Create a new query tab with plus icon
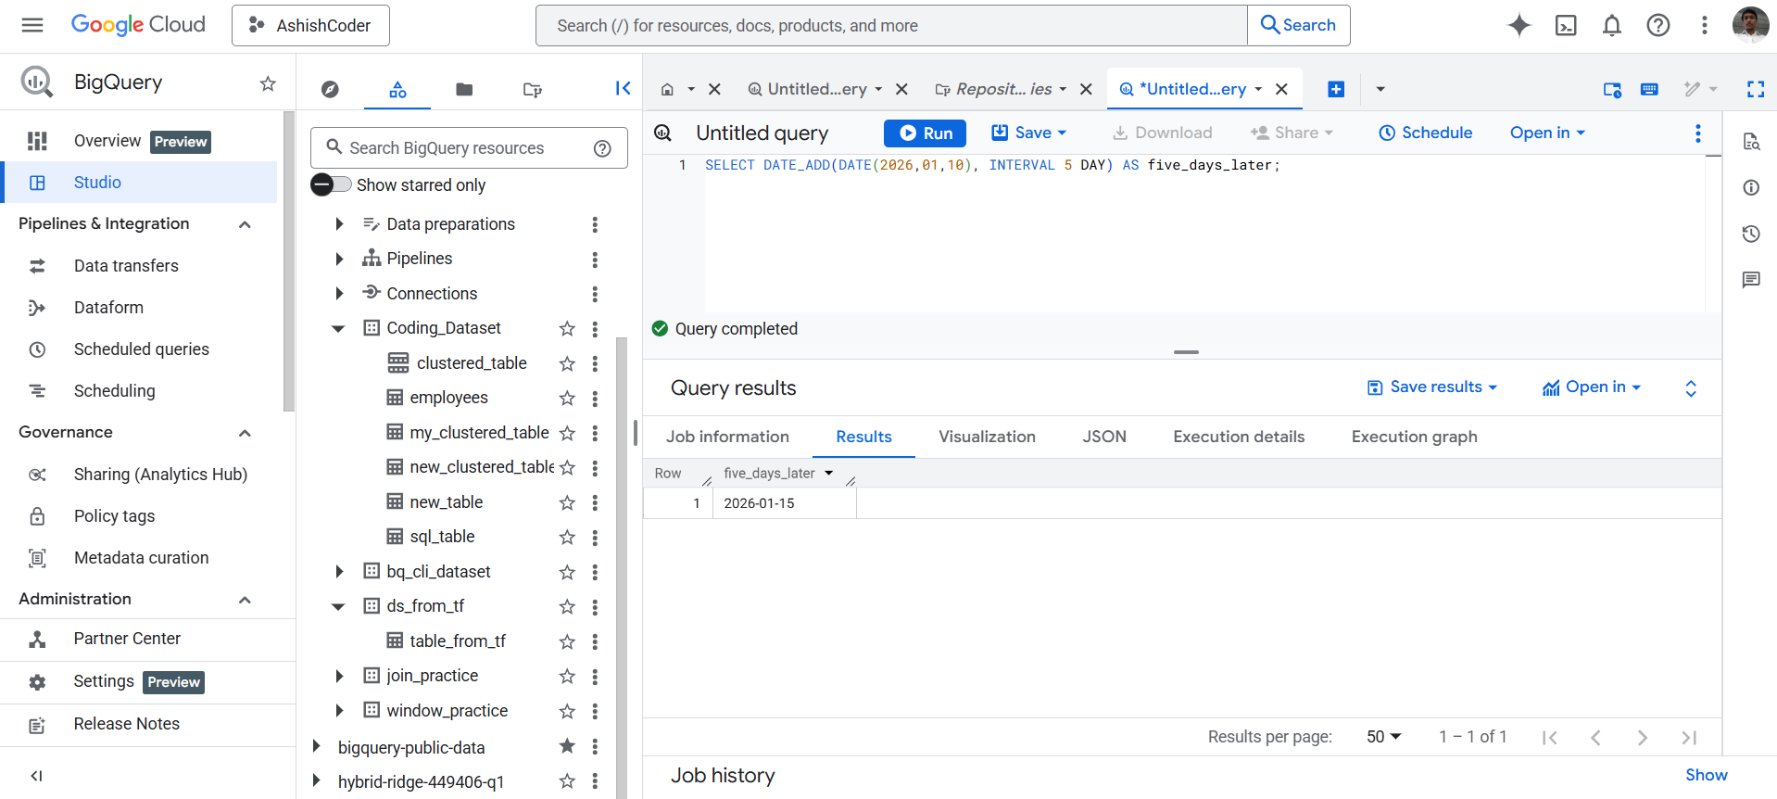The width and height of the screenshot is (1777, 799). click(x=1336, y=89)
